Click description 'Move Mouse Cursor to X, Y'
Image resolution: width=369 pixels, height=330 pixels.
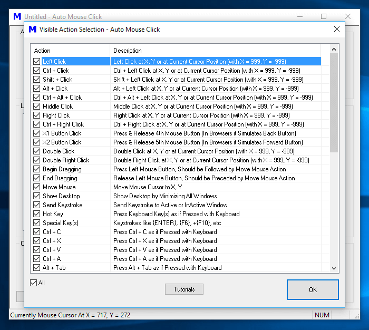(148, 187)
